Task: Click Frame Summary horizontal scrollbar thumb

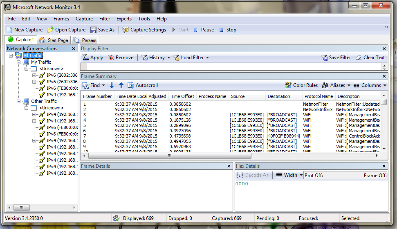Action: (x=170, y=156)
